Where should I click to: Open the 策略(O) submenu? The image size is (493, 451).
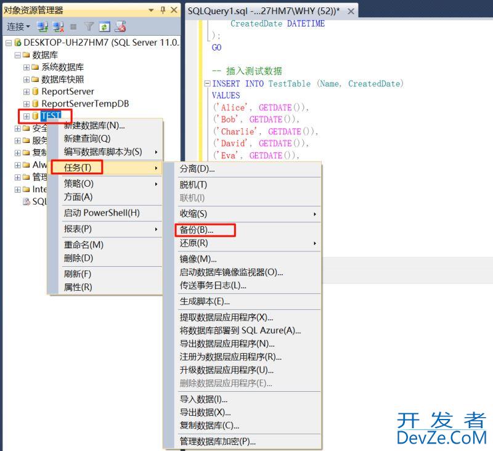105,184
